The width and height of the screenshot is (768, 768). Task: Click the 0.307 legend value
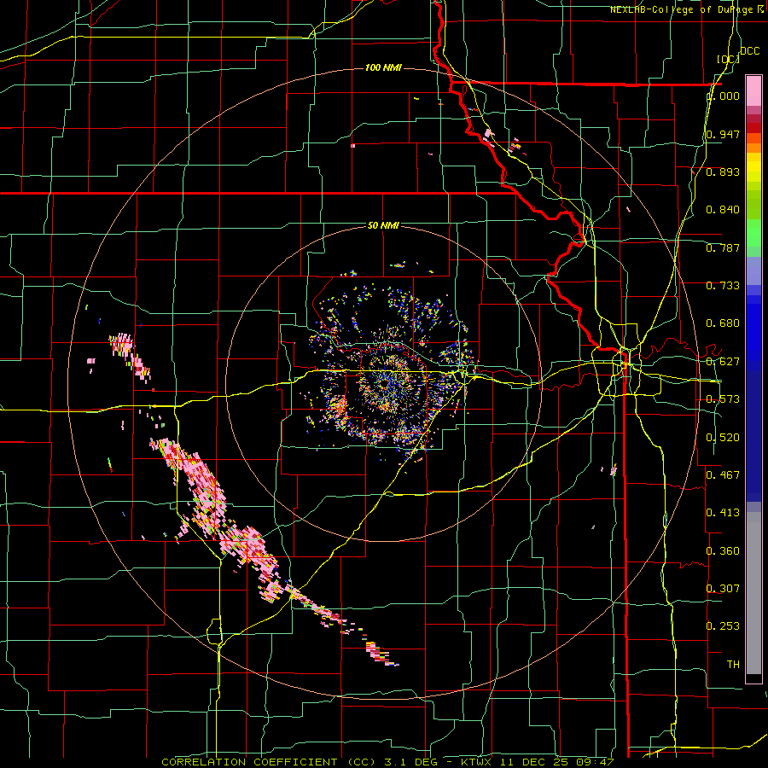tap(723, 589)
